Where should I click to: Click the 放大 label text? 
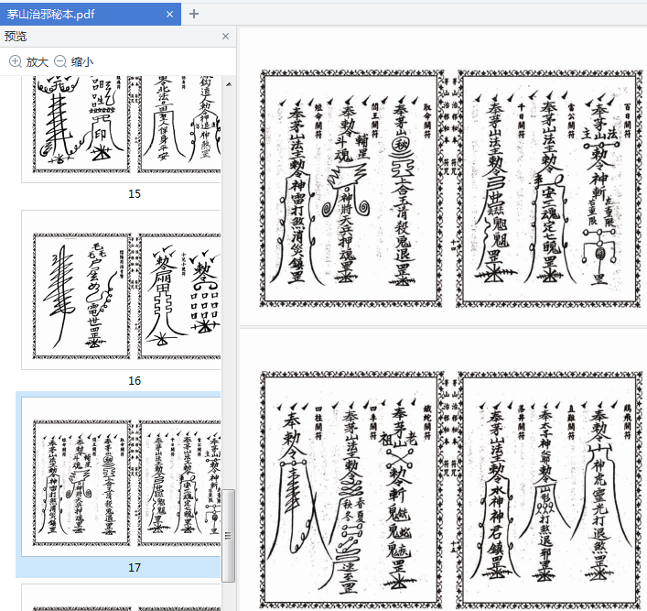(38, 62)
